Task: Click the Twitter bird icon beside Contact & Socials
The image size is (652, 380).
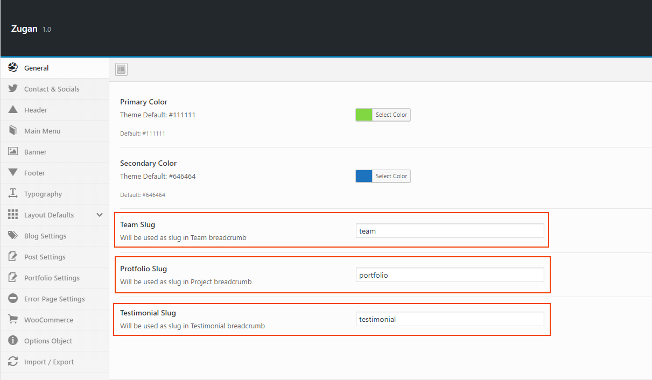Action: (x=13, y=89)
